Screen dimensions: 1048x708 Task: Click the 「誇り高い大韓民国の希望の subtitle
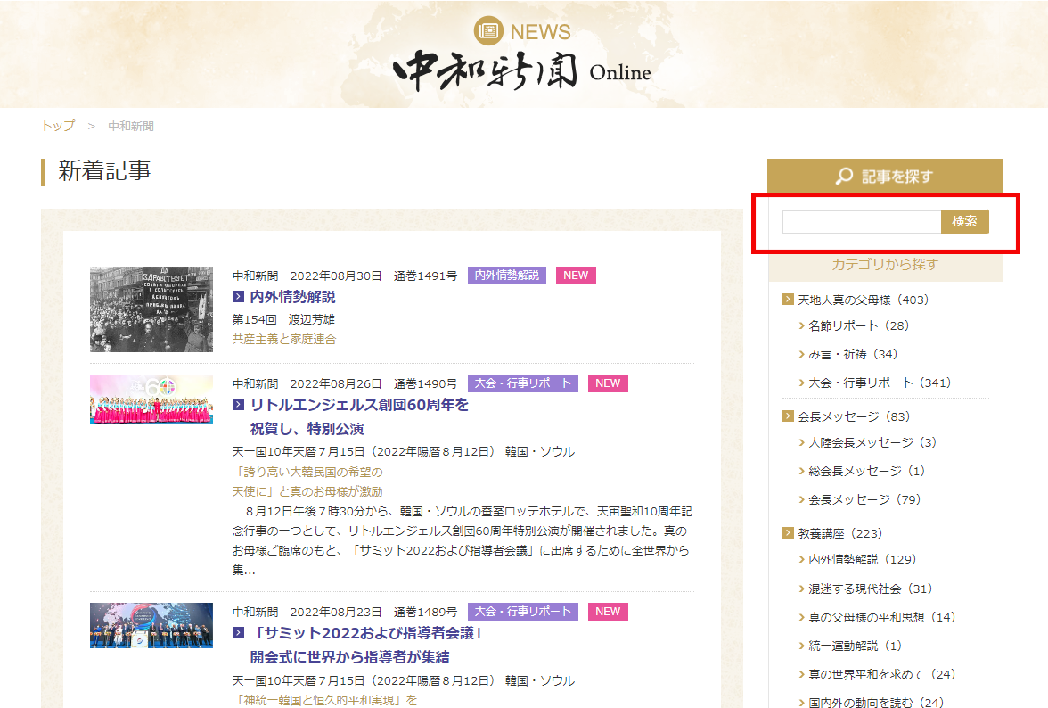tap(307, 472)
